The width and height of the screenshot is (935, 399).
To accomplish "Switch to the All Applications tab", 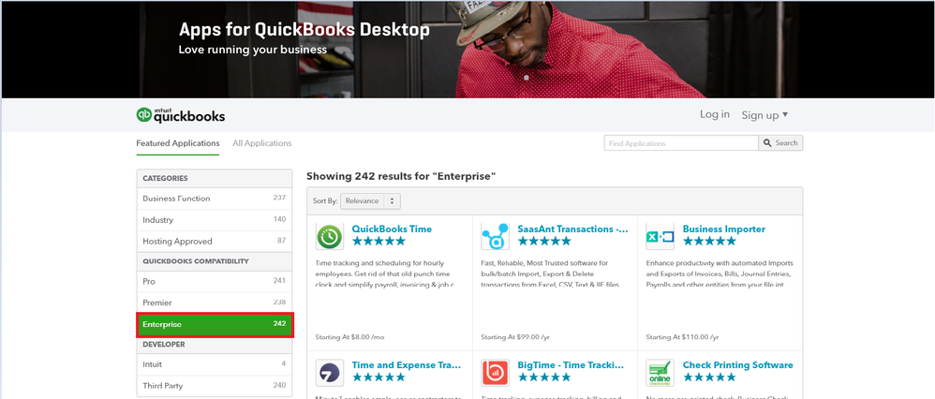I will pyautogui.click(x=261, y=143).
